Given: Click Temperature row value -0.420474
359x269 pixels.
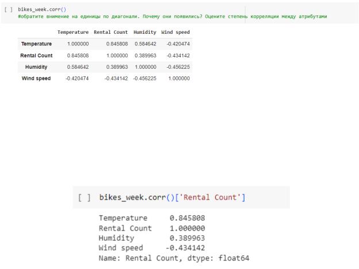Looking at the screenshot, I should [x=178, y=44].
